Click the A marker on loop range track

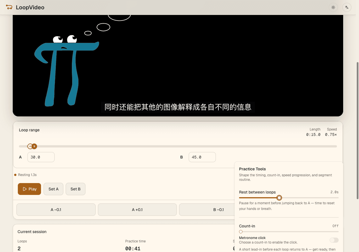tap(30, 146)
